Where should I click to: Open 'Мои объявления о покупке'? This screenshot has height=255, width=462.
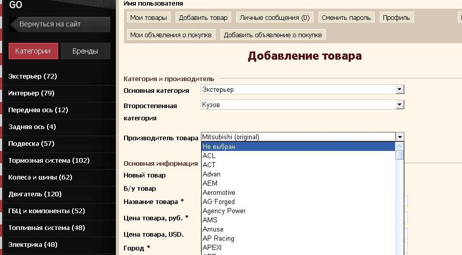[171, 35]
